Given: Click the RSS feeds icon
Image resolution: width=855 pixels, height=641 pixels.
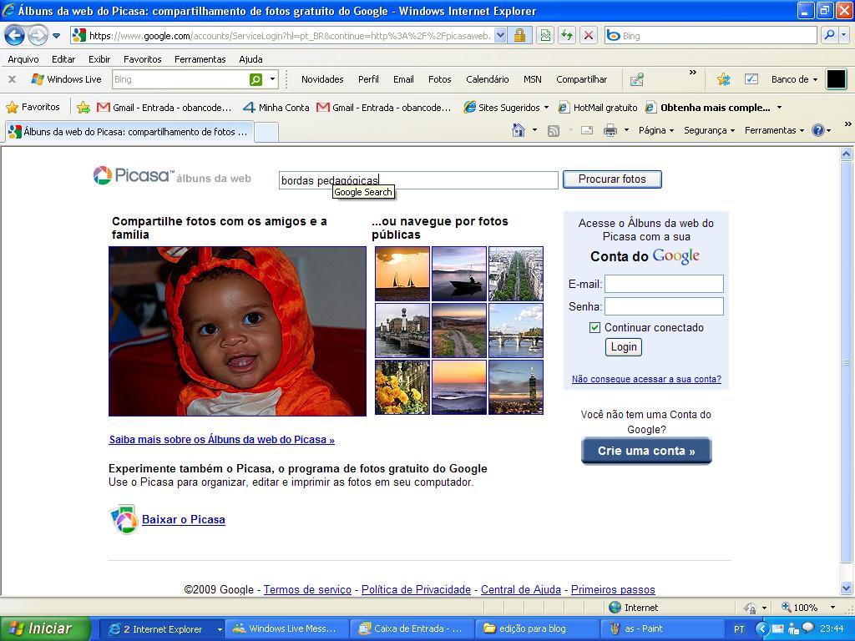Looking at the screenshot, I should 554,130.
